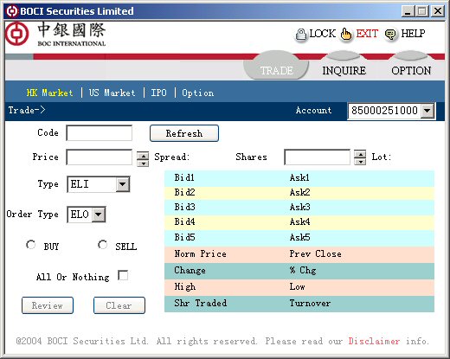Viewport: 450px width, 359px height.
Task: Switch to the INQUIRE tab
Action: (x=344, y=70)
